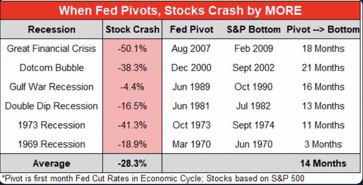The width and height of the screenshot is (363, 185).
Task: Click the Double Dip Recession row label
Action: pos(51,106)
